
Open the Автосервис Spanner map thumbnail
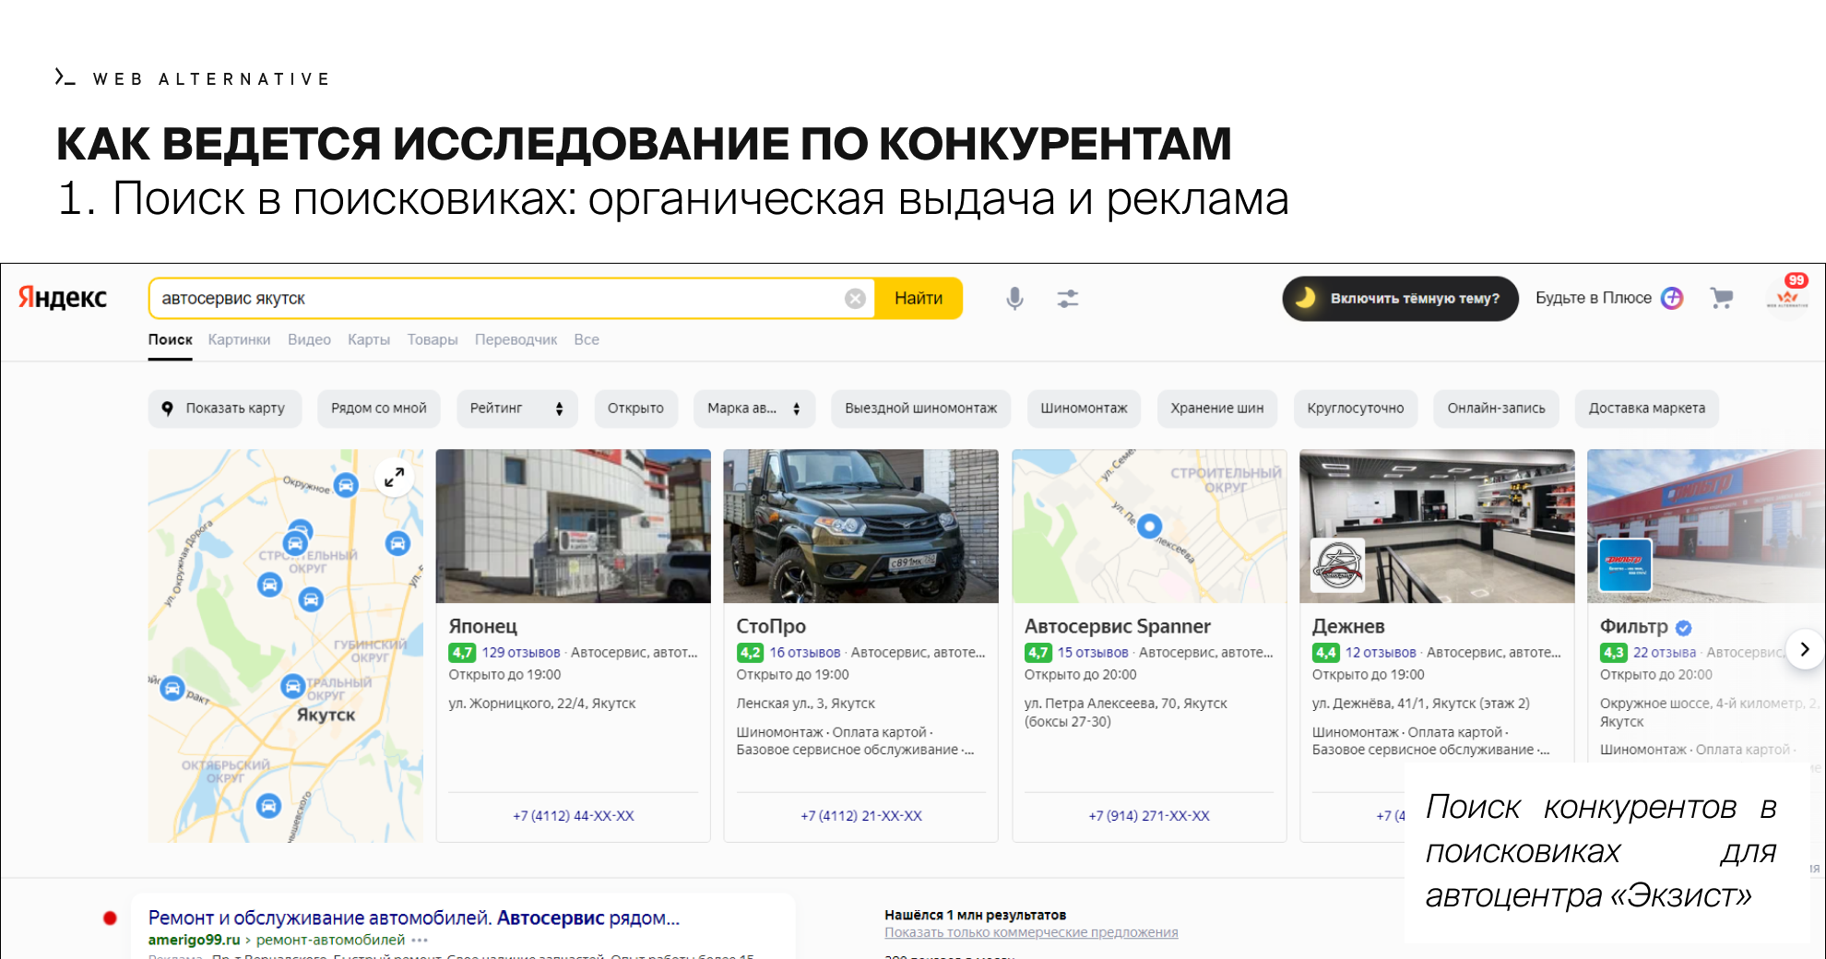tap(1149, 527)
